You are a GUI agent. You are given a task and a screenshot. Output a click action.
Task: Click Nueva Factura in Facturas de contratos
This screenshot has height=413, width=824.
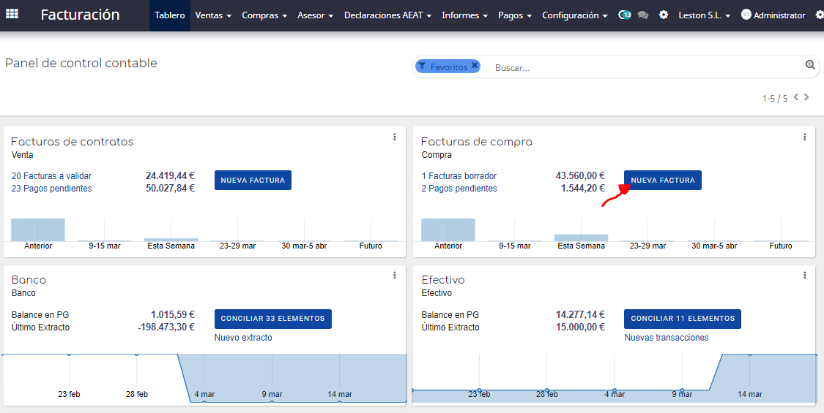(253, 180)
